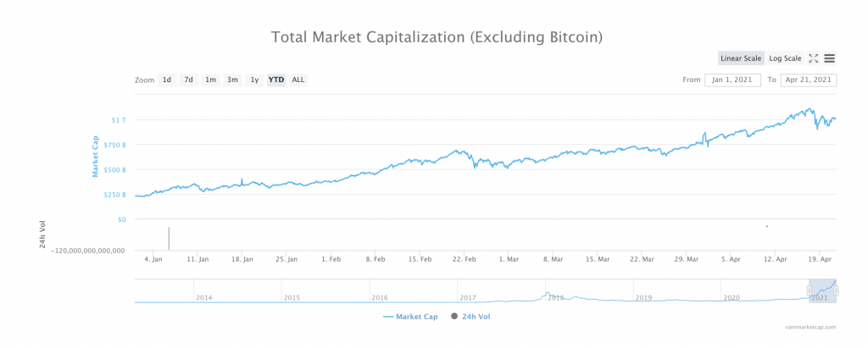Viewport: 868px width, 348px height.
Task: Click the Market Cap legend line marker
Action: click(388, 316)
